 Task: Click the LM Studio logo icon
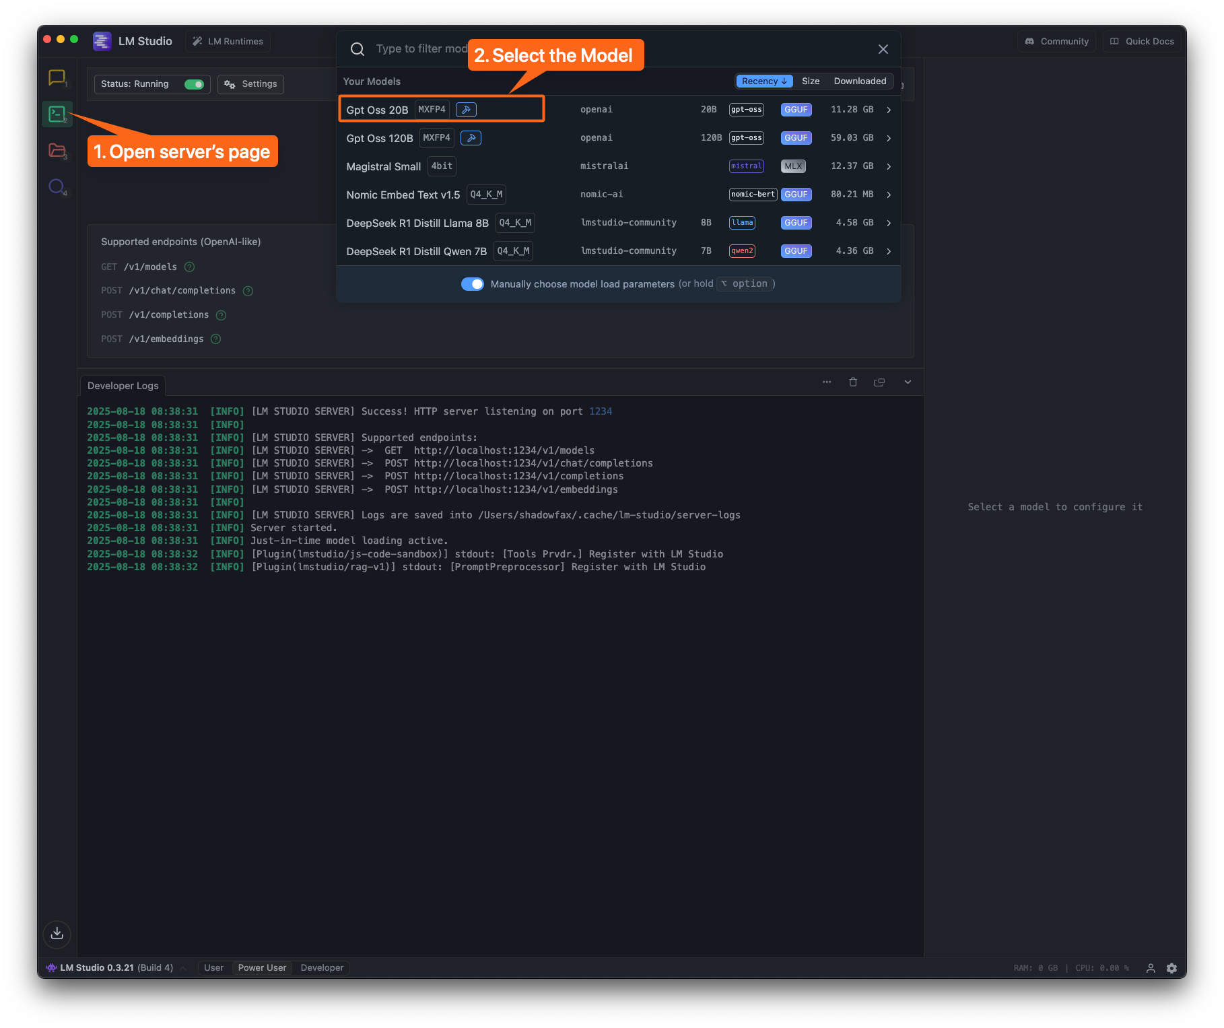102,41
